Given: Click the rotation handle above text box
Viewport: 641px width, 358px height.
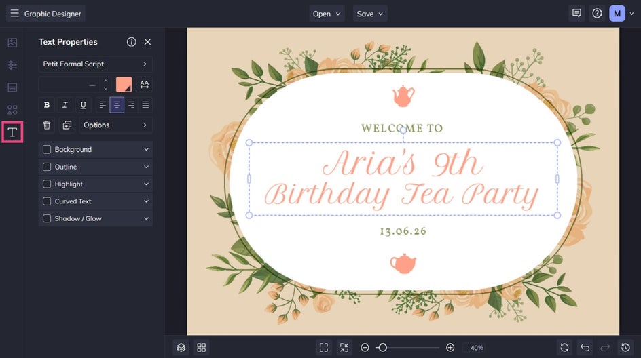Looking at the screenshot, I should click(x=403, y=130).
